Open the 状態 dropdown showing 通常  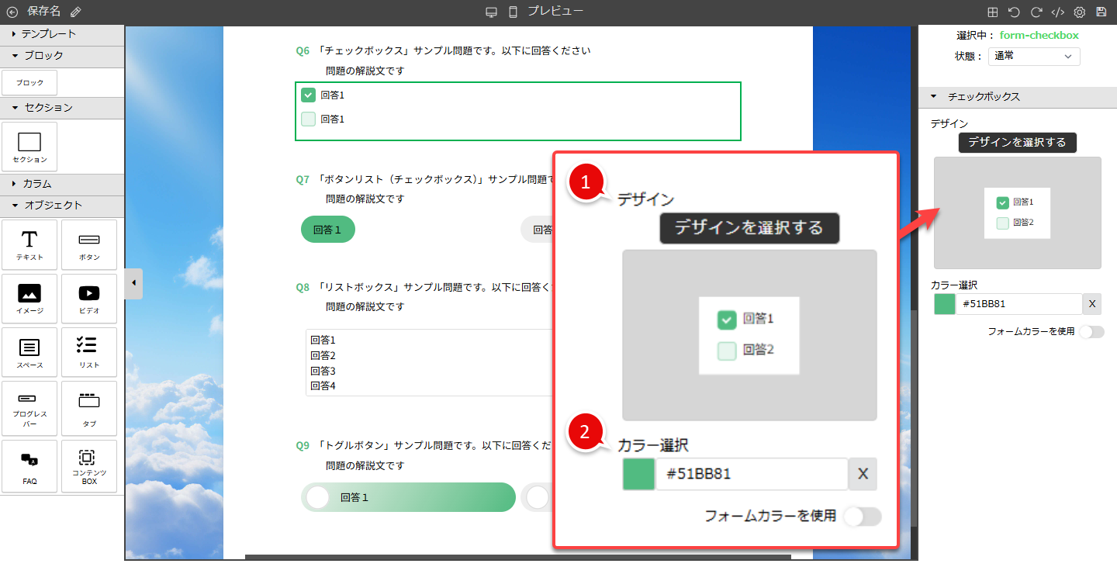(1034, 56)
